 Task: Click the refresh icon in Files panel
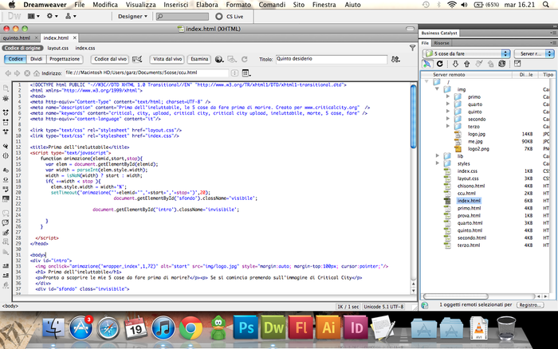click(440, 64)
